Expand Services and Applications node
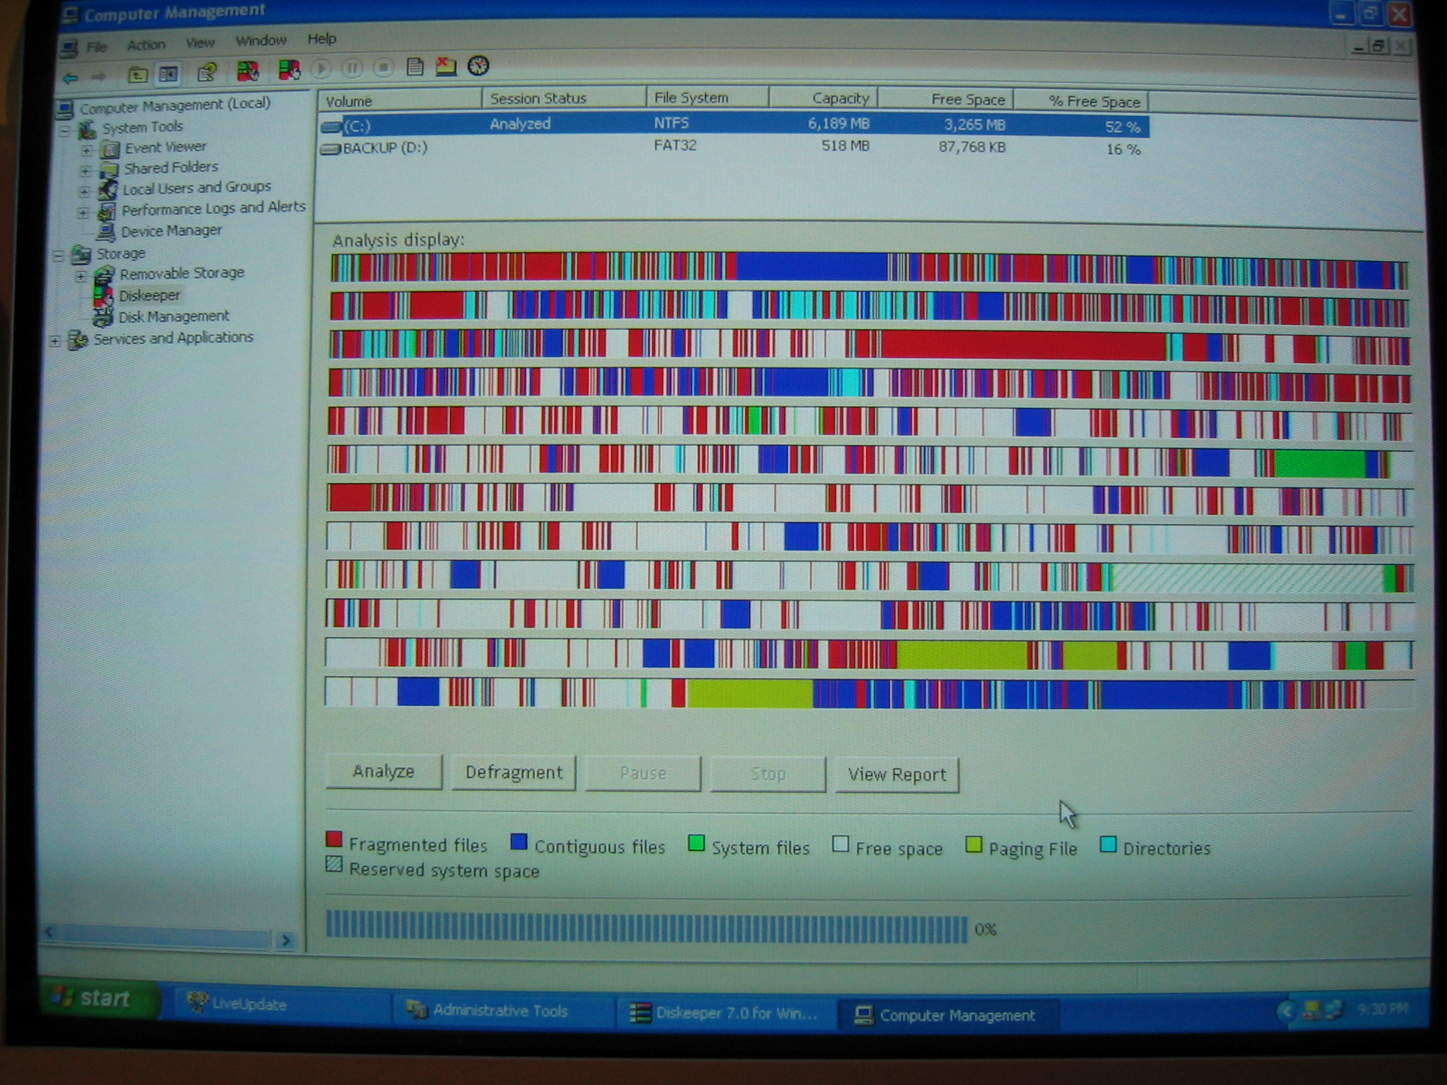The height and width of the screenshot is (1085, 1447). (55, 341)
